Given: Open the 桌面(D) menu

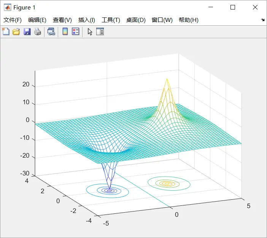Looking at the screenshot, I should coord(136,20).
